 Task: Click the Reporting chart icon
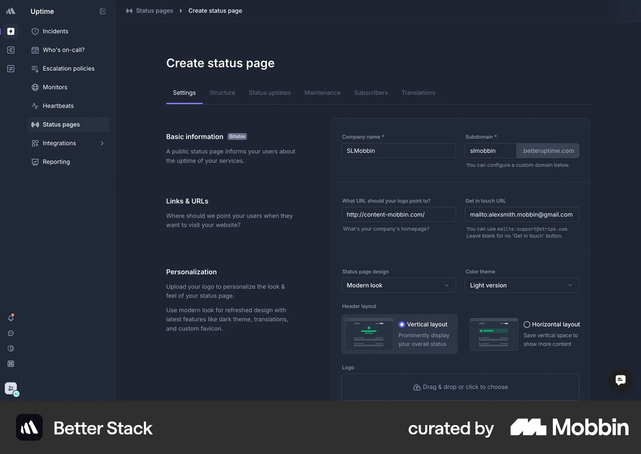(x=35, y=162)
